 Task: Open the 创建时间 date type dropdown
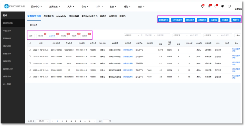pos(131,35)
